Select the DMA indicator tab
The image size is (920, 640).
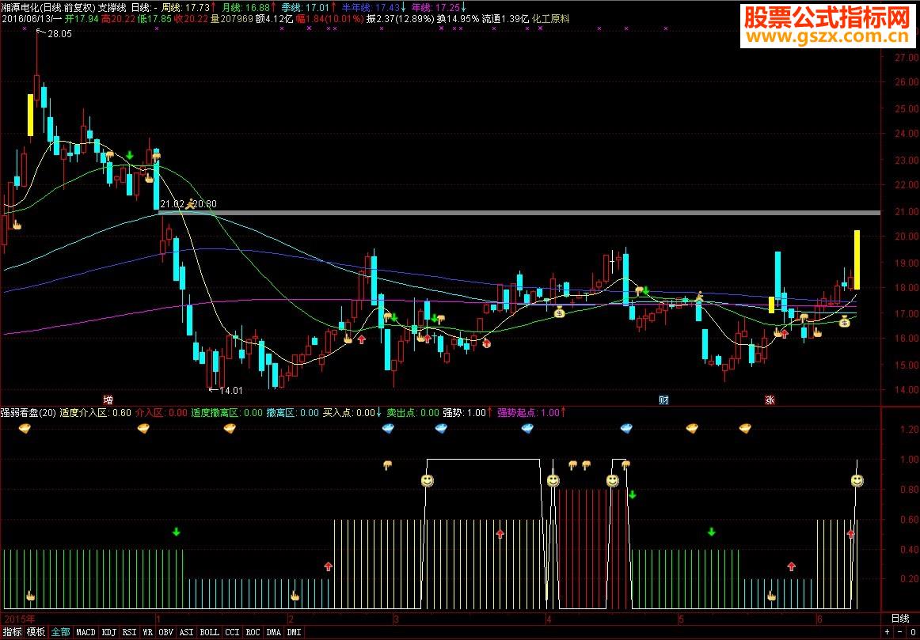point(273,632)
